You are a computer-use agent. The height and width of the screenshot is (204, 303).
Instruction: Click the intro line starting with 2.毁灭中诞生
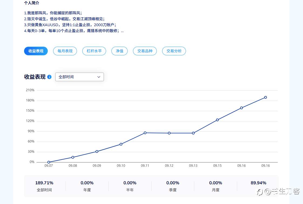(64, 19)
